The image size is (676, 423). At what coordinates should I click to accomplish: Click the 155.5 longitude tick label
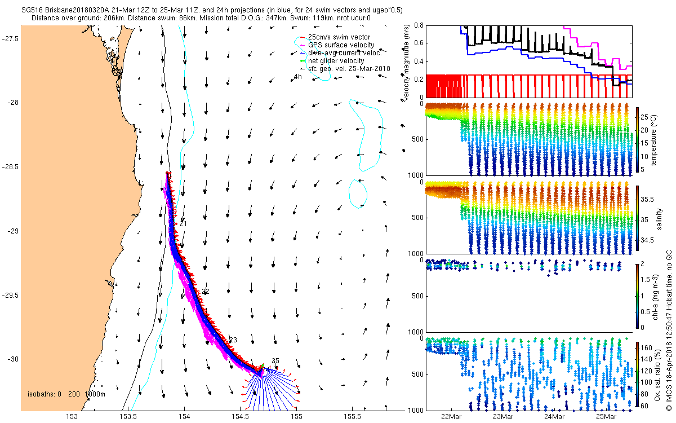click(x=353, y=417)
